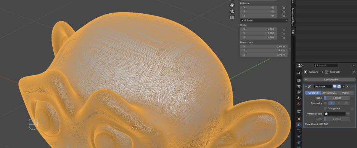357x148 pixels.
Task: Open the Modifiers wrench tab icon
Action: (x=299, y=125)
